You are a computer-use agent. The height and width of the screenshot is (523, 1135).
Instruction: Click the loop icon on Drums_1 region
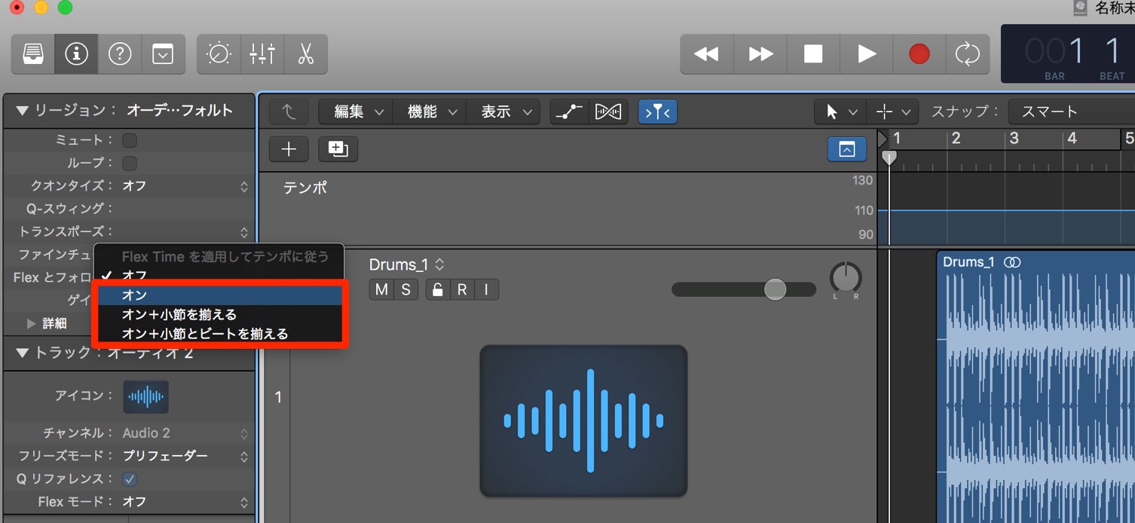(1013, 261)
